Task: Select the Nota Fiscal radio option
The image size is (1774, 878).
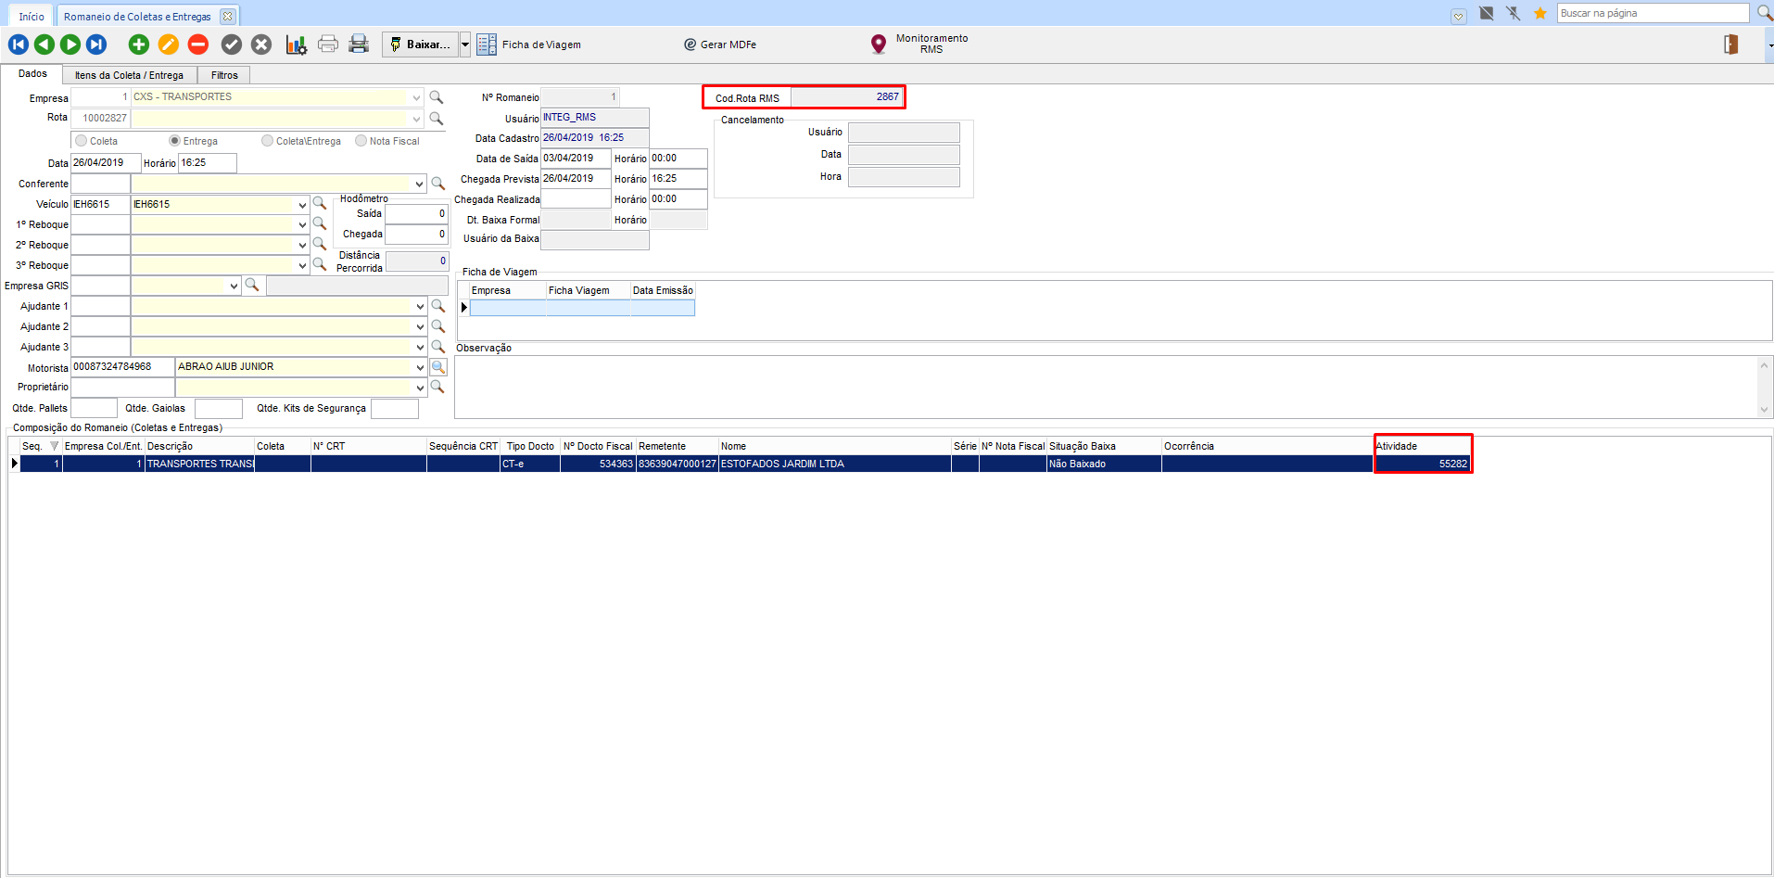Action: point(361,141)
